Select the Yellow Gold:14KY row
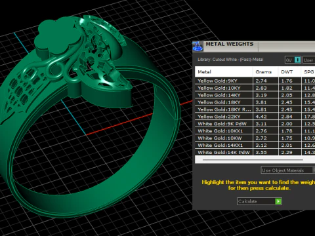This screenshot has height=236, width=315. [x=255, y=95]
